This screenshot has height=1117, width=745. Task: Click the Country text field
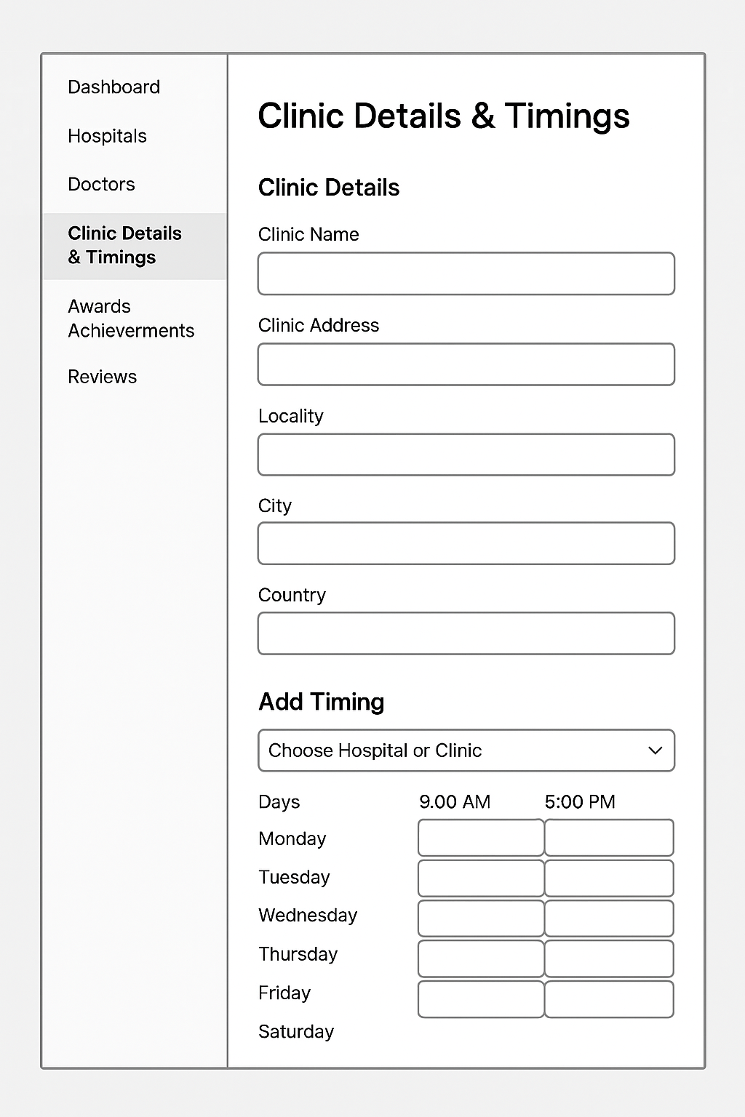click(x=466, y=633)
